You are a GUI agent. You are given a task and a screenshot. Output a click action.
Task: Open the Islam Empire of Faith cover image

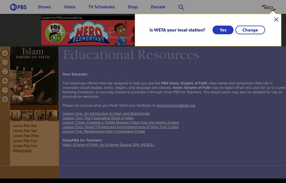(x=34, y=76)
